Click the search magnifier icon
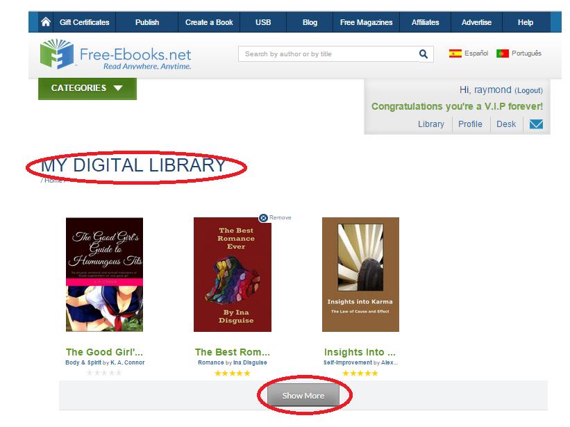The width and height of the screenshot is (570, 427). 423,54
